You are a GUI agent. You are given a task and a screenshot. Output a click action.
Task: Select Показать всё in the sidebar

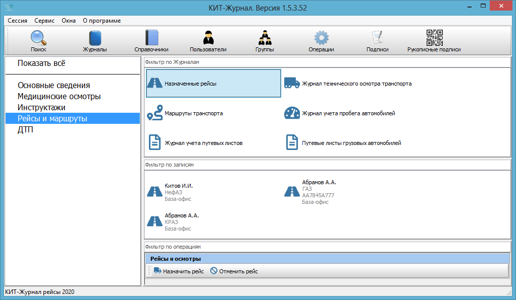tap(41, 63)
